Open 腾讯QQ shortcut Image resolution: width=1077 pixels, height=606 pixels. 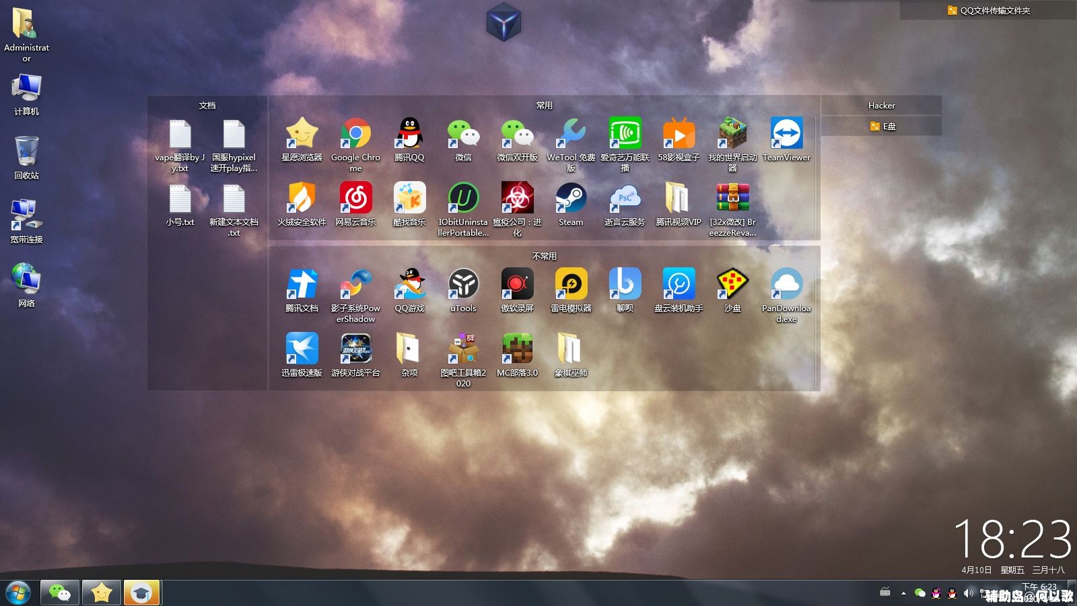409,140
